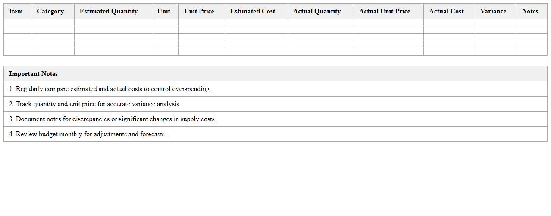Select the Estimated Quantity header cell
The image size is (551, 216).
coord(109,11)
